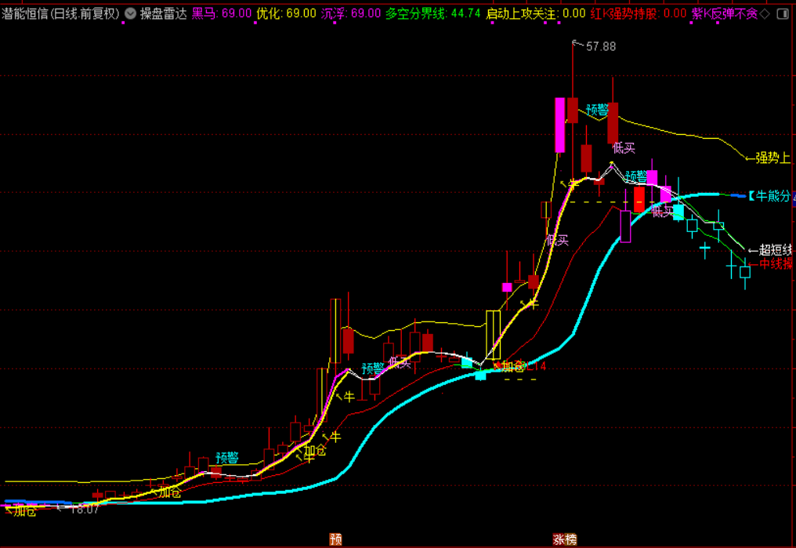Screen dimensions: 796x548
Task: Click the red 中线操 line label
Action: click(x=776, y=264)
